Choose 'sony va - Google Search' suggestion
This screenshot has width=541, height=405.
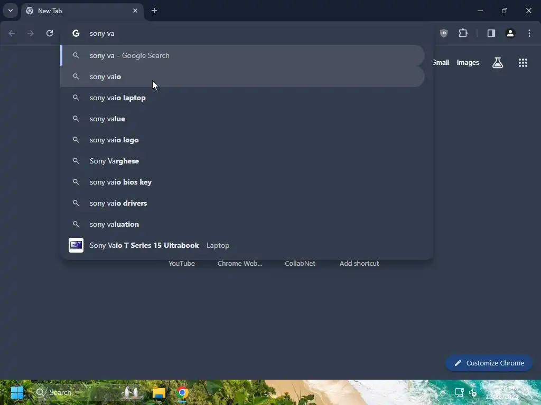pyautogui.click(x=242, y=55)
